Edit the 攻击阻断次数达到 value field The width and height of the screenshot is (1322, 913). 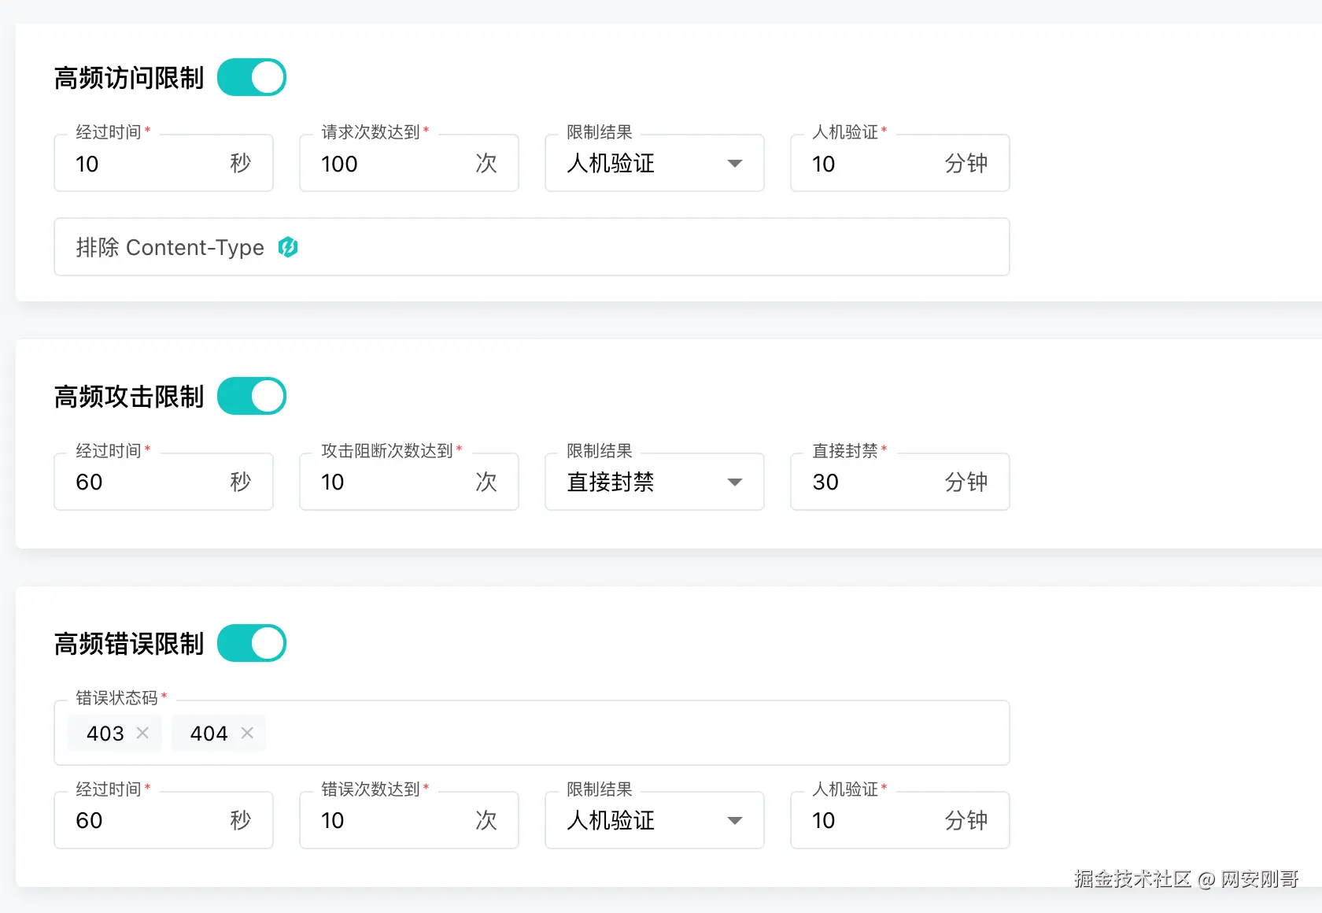(393, 482)
